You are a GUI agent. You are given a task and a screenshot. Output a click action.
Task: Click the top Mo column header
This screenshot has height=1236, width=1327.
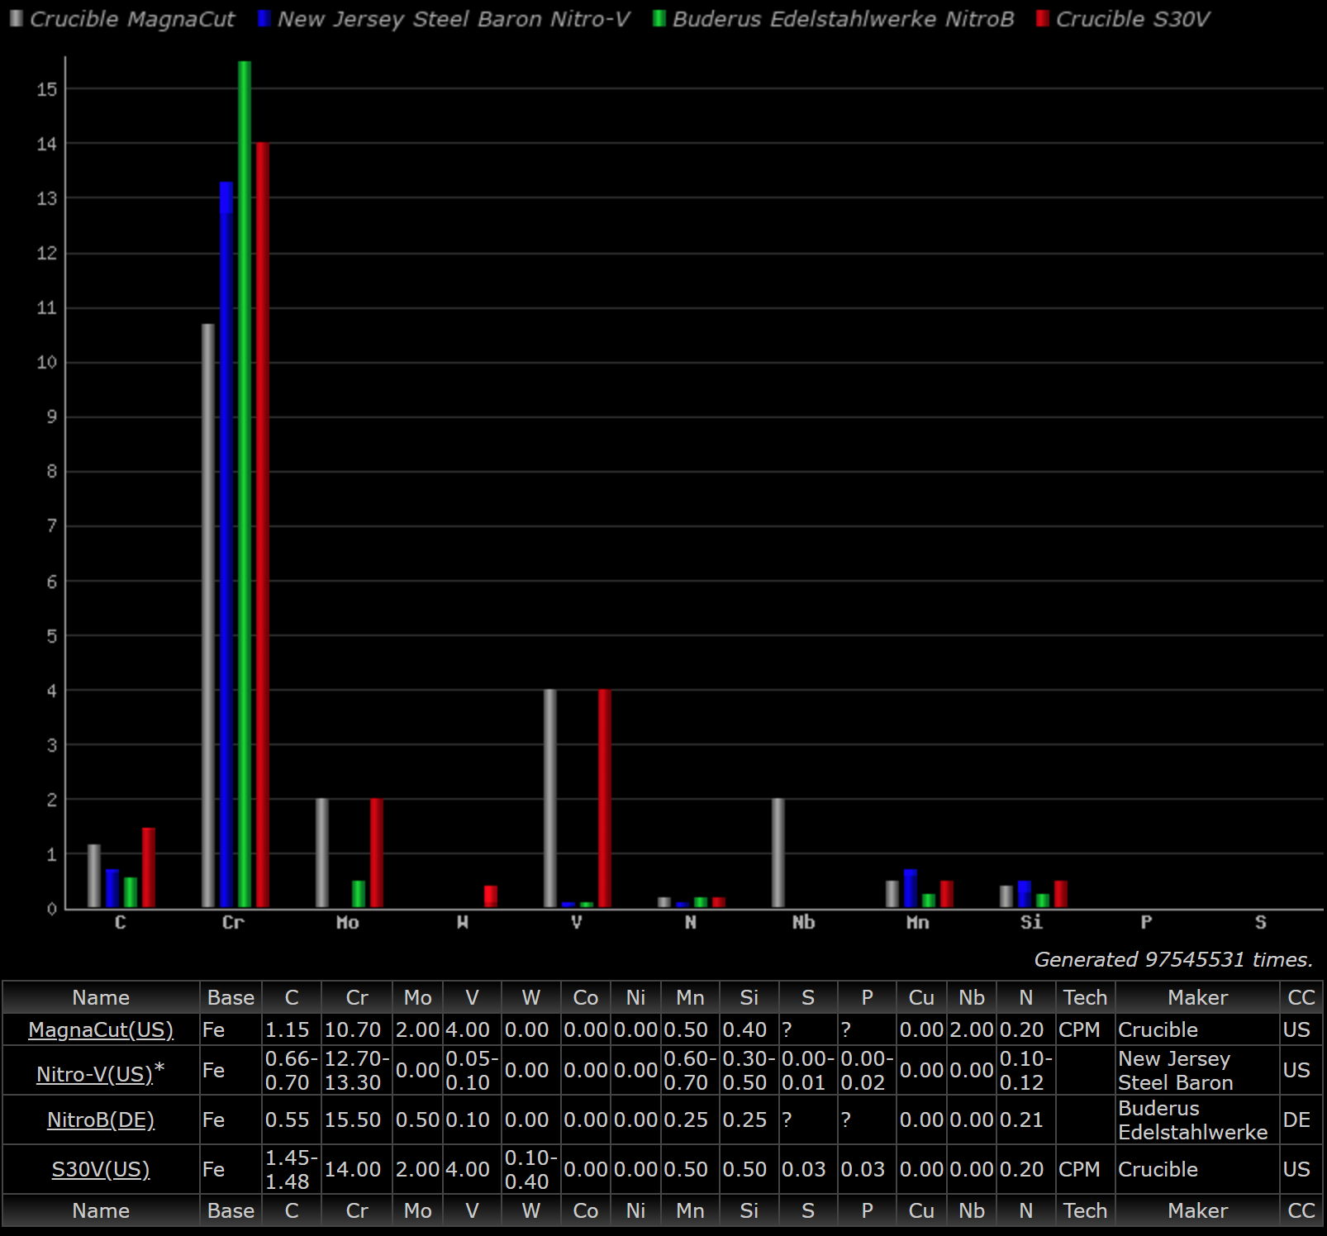417,997
